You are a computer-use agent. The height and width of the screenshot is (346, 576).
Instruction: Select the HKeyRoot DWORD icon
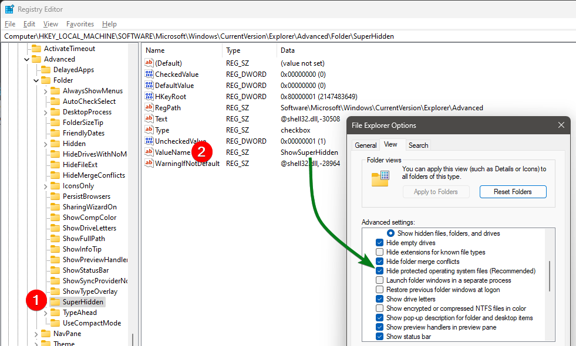click(x=149, y=96)
